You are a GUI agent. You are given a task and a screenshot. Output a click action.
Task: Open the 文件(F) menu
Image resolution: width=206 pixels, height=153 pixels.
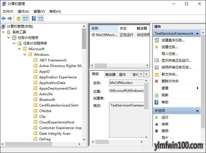pyautogui.click(x=8, y=12)
